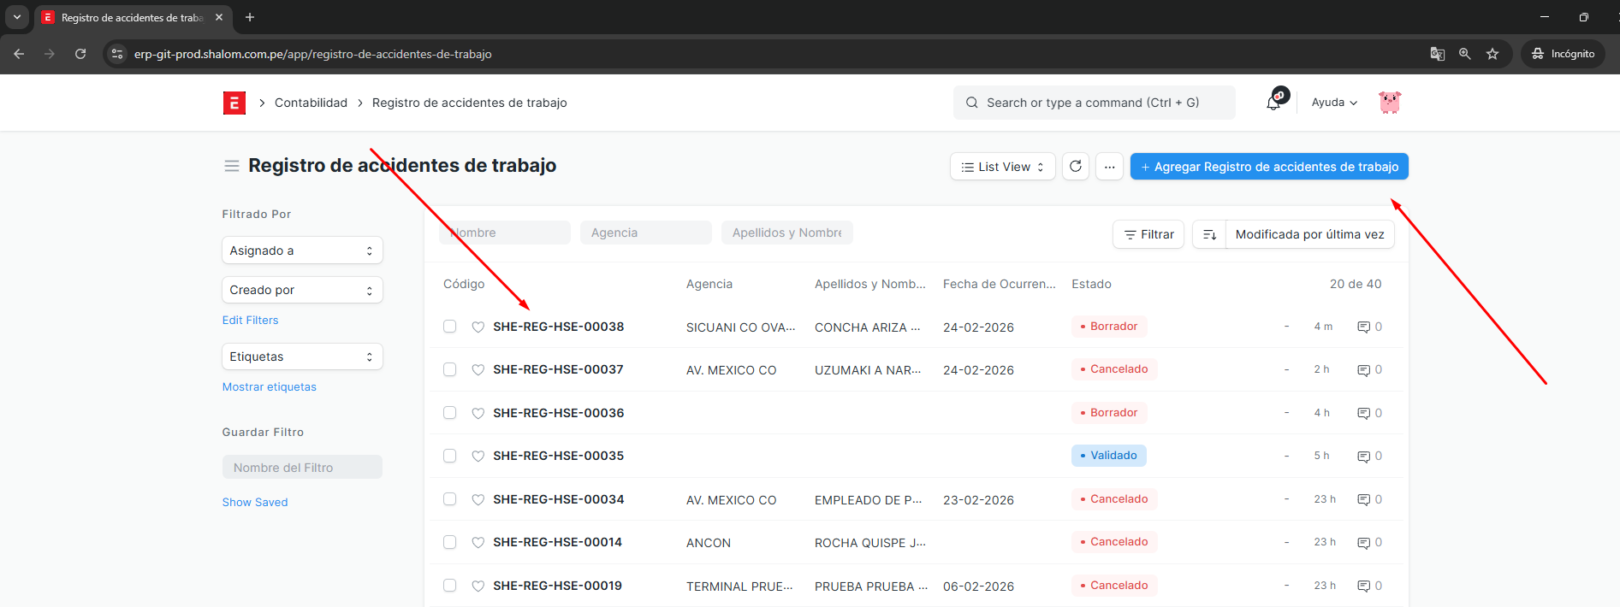Focus the Nombre del Filtro input
This screenshot has width=1620, height=607.
pyautogui.click(x=302, y=468)
